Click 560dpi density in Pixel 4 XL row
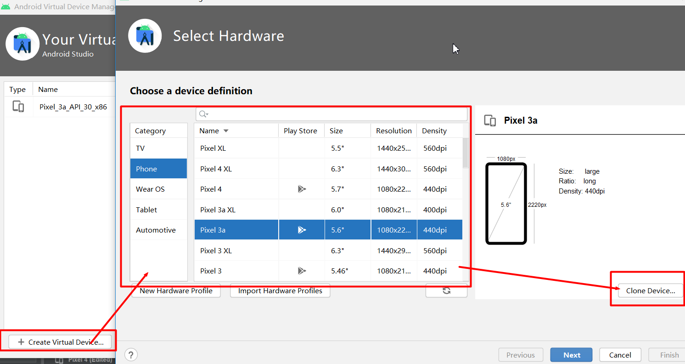 coord(440,169)
